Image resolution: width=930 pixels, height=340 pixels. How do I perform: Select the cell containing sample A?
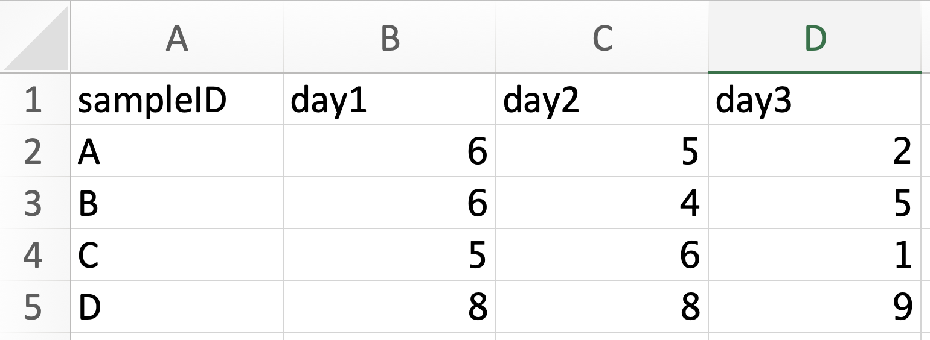click(176, 153)
